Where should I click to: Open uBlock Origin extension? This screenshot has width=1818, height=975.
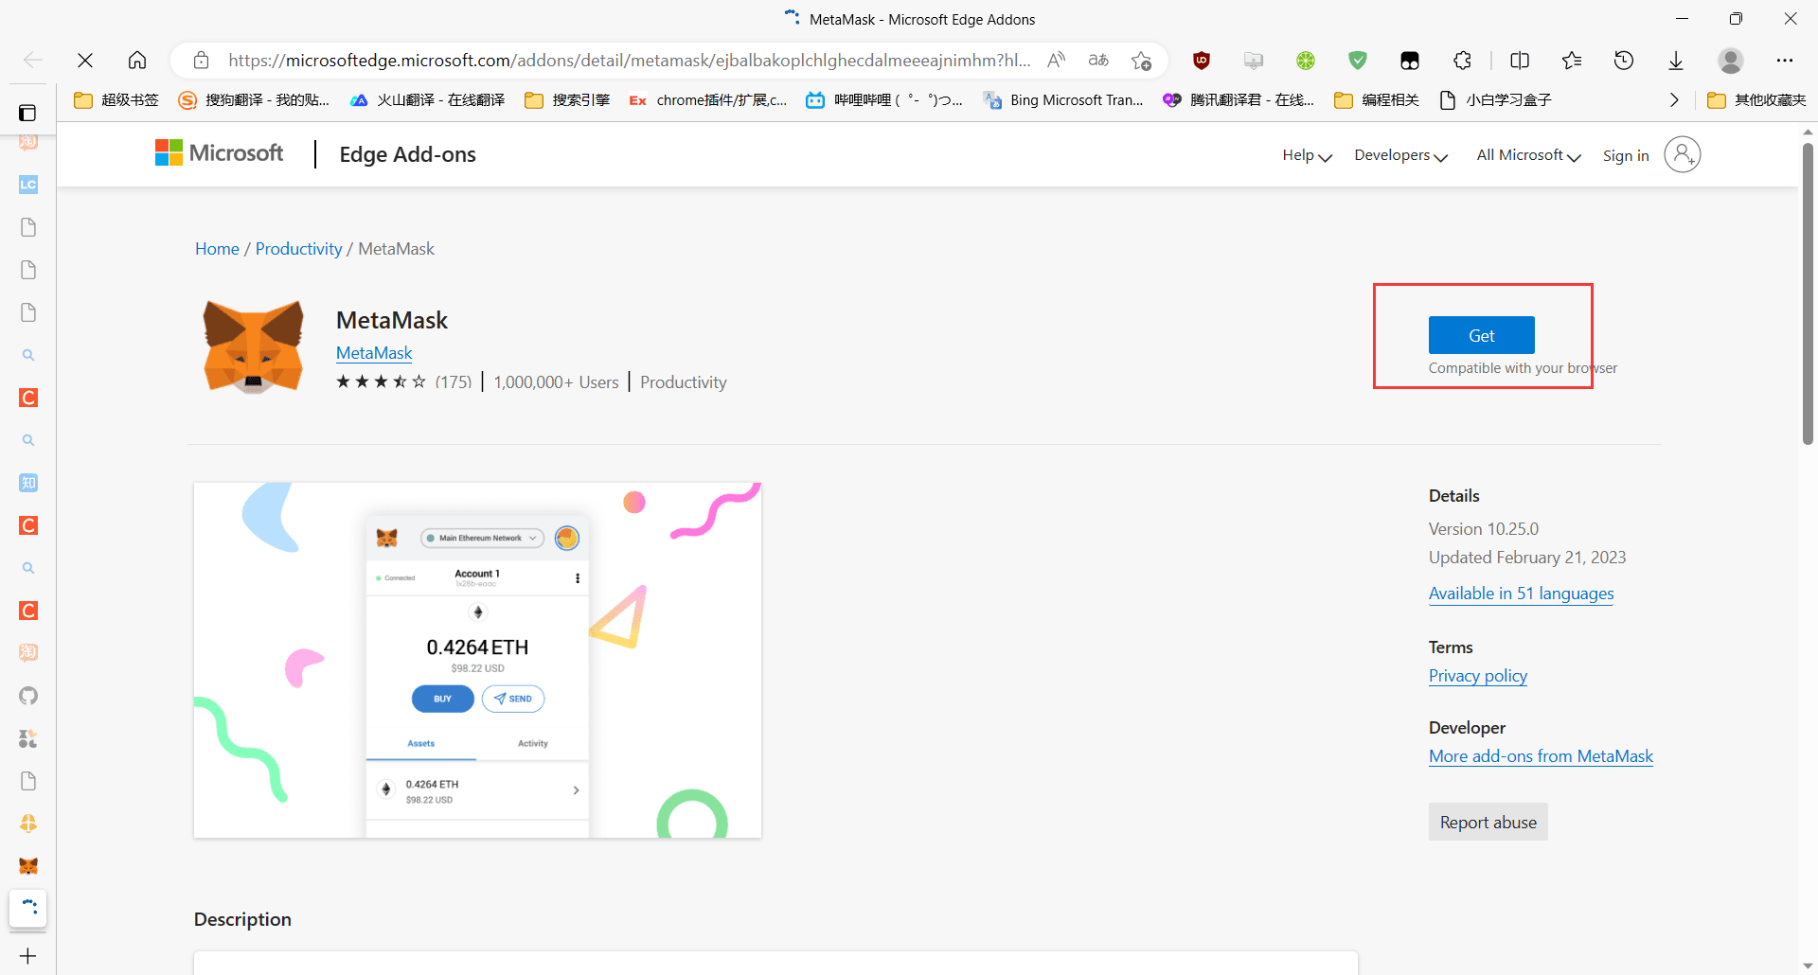click(1202, 61)
